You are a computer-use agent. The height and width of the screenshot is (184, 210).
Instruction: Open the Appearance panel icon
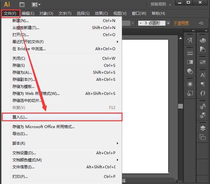click(190, 84)
